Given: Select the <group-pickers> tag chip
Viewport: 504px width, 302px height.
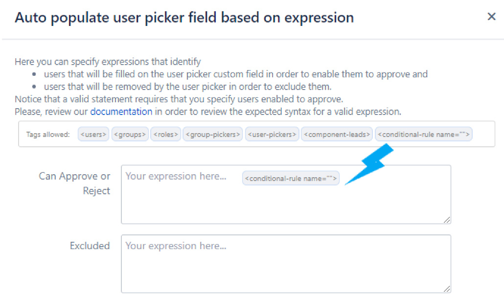Looking at the screenshot, I should [213, 134].
